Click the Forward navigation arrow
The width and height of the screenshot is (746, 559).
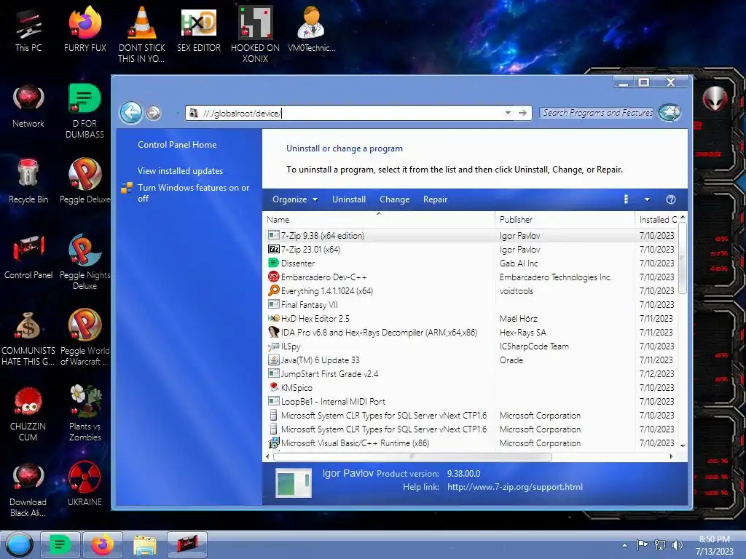click(x=153, y=113)
